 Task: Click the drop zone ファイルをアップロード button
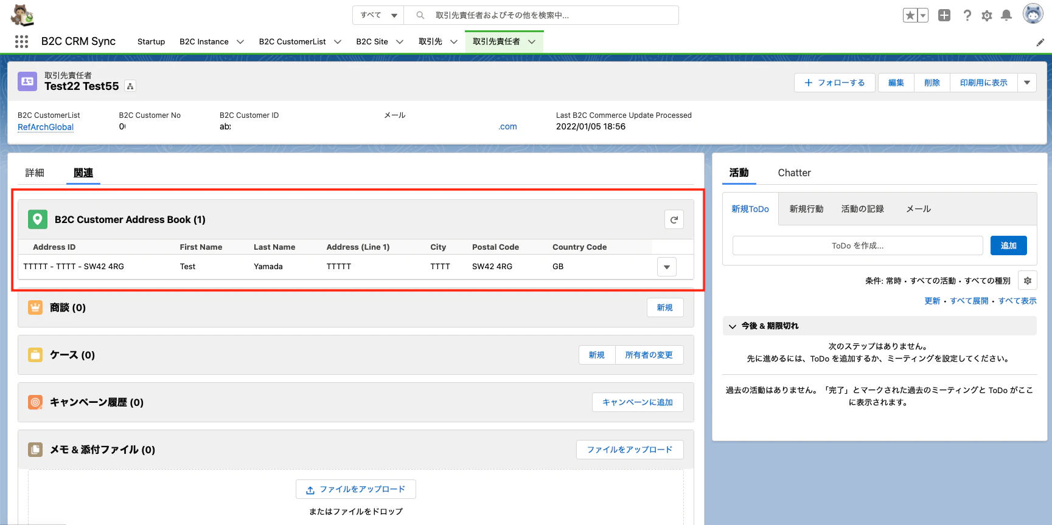pyautogui.click(x=355, y=489)
